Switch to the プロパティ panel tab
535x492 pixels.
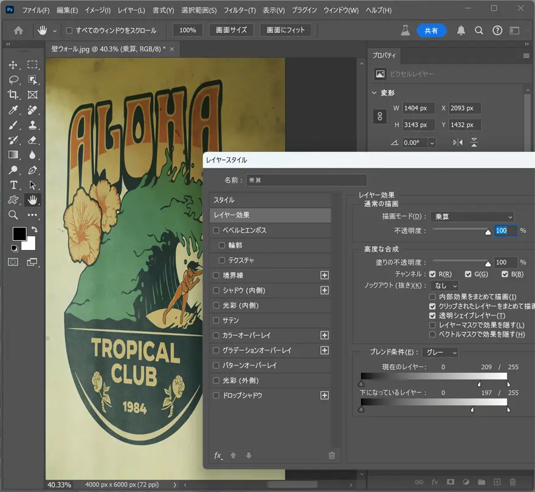coord(384,55)
